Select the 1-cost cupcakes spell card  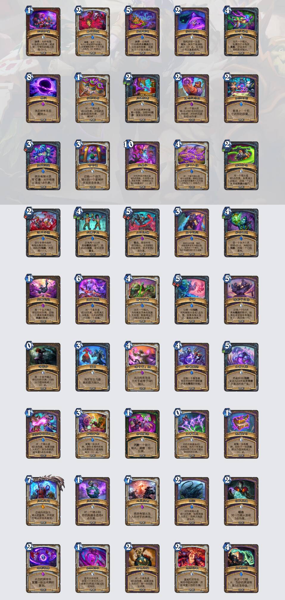click(93, 99)
